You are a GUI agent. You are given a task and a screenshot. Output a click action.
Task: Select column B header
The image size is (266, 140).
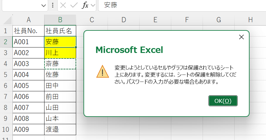[60, 20]
